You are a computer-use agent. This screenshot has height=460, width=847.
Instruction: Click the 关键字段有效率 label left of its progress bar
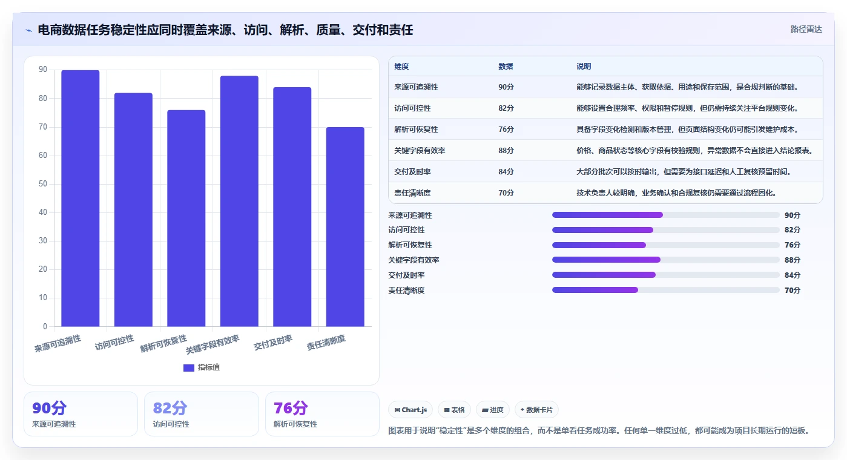[414, 260]
